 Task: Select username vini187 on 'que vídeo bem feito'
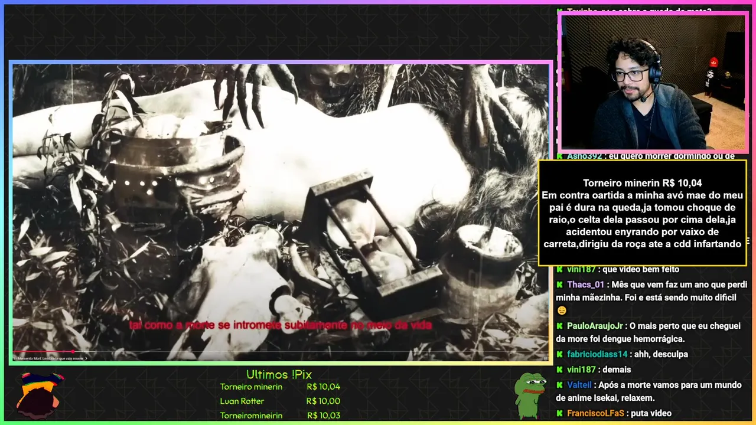[582, 269]
